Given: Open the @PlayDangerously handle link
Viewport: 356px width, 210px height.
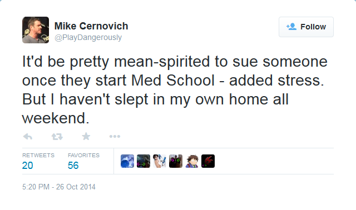Looking at the screenshot, I should (88, 37).
